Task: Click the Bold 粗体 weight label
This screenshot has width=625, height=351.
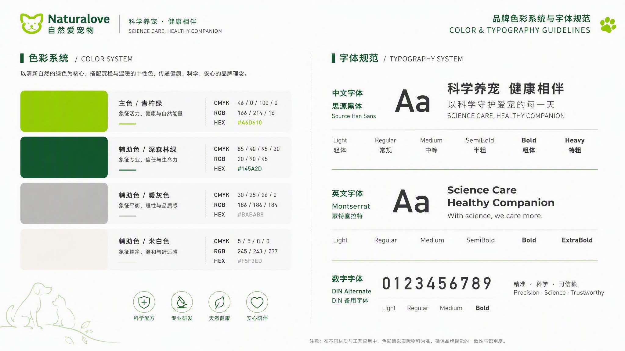Action: pos(529,145)
